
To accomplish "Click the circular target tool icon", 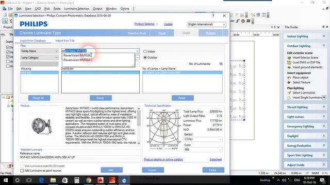I will click(243, 21).
